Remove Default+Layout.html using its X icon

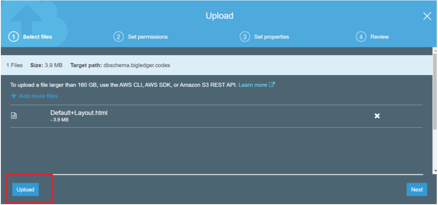coord(377,116)
